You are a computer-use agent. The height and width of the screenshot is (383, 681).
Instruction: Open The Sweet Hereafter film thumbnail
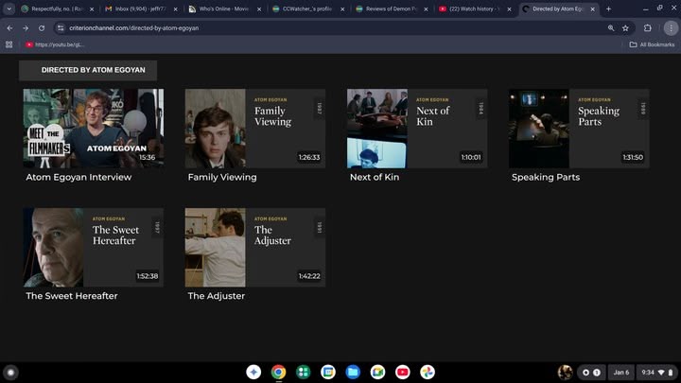click(93, 248)
